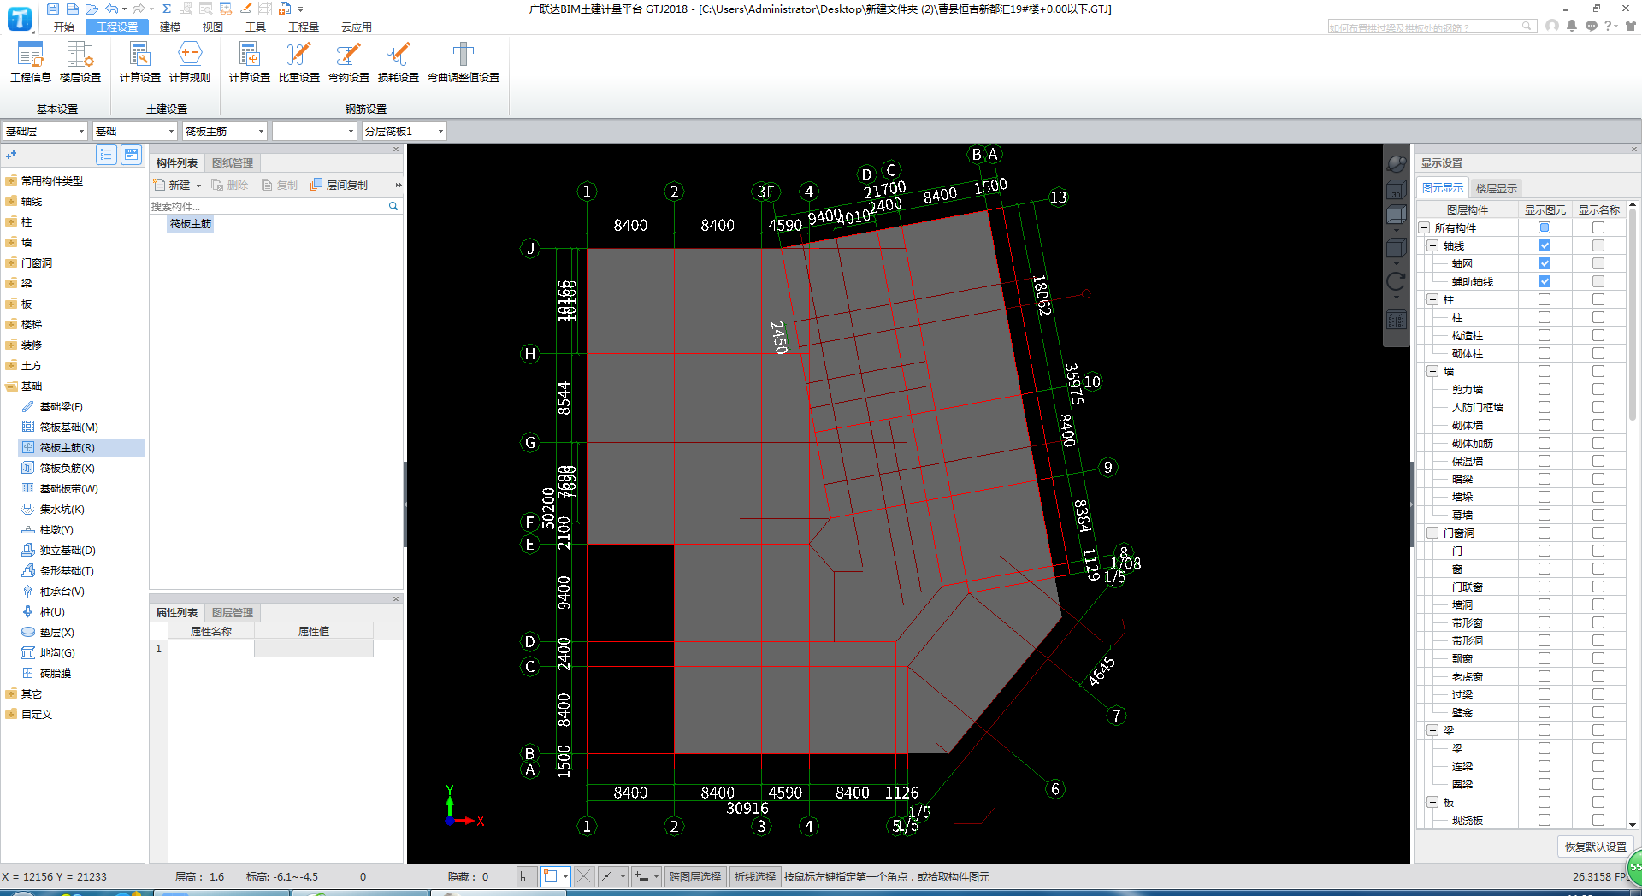
Task: Click the notification bell icon
Action: 1572,26
